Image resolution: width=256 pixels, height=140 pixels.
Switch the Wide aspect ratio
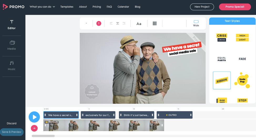coord(196,23)
